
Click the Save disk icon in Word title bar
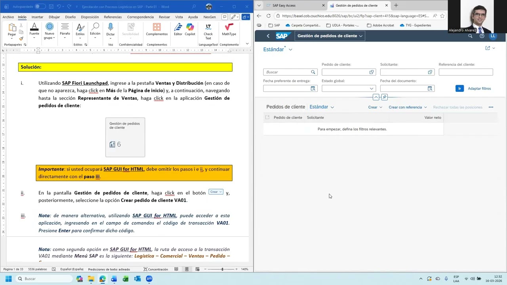(51, 7)
